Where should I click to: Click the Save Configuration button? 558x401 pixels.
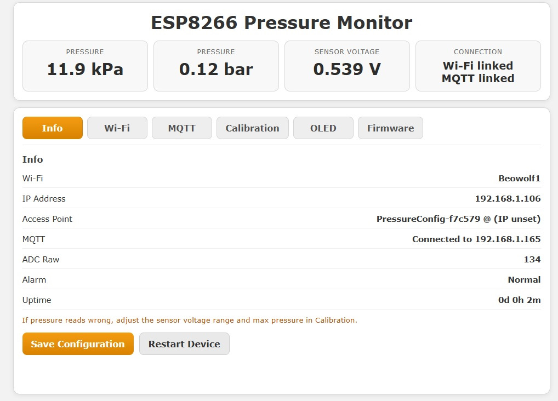point(78,344)
